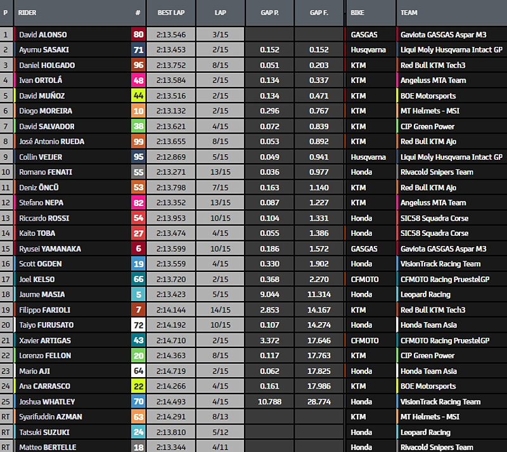Viewport: 507px width, 452px height.
Task: Open rider Jaume Masia's name
Action: coord(42,295)
